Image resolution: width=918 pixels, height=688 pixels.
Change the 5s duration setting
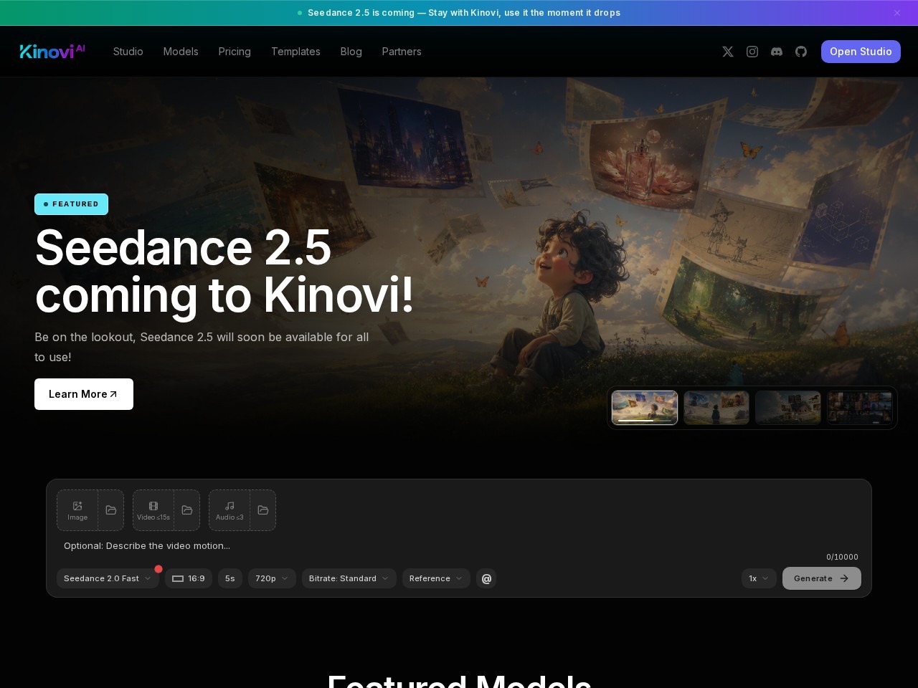tap(230, 578)
